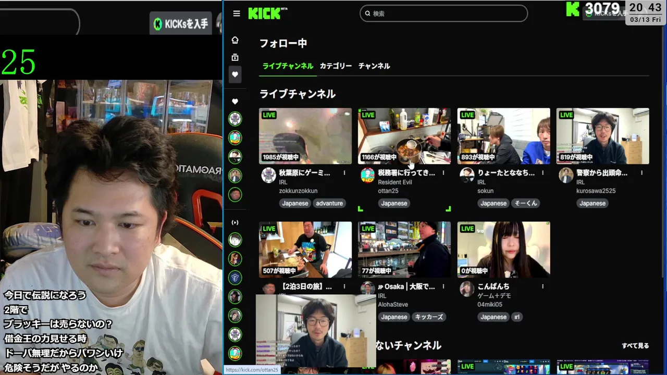
Task: Click KICKsを入手 button in left window
Action: [x=180, y=23]
